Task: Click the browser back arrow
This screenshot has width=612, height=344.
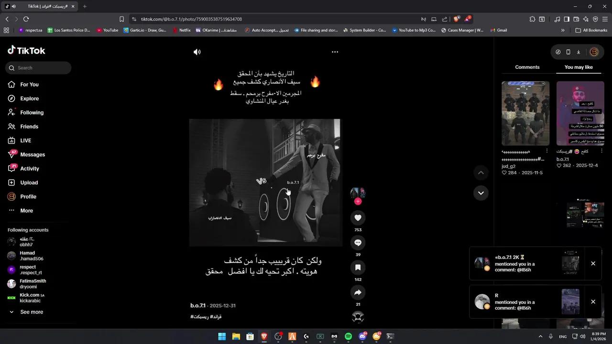Action: click(x=7, y=19)
